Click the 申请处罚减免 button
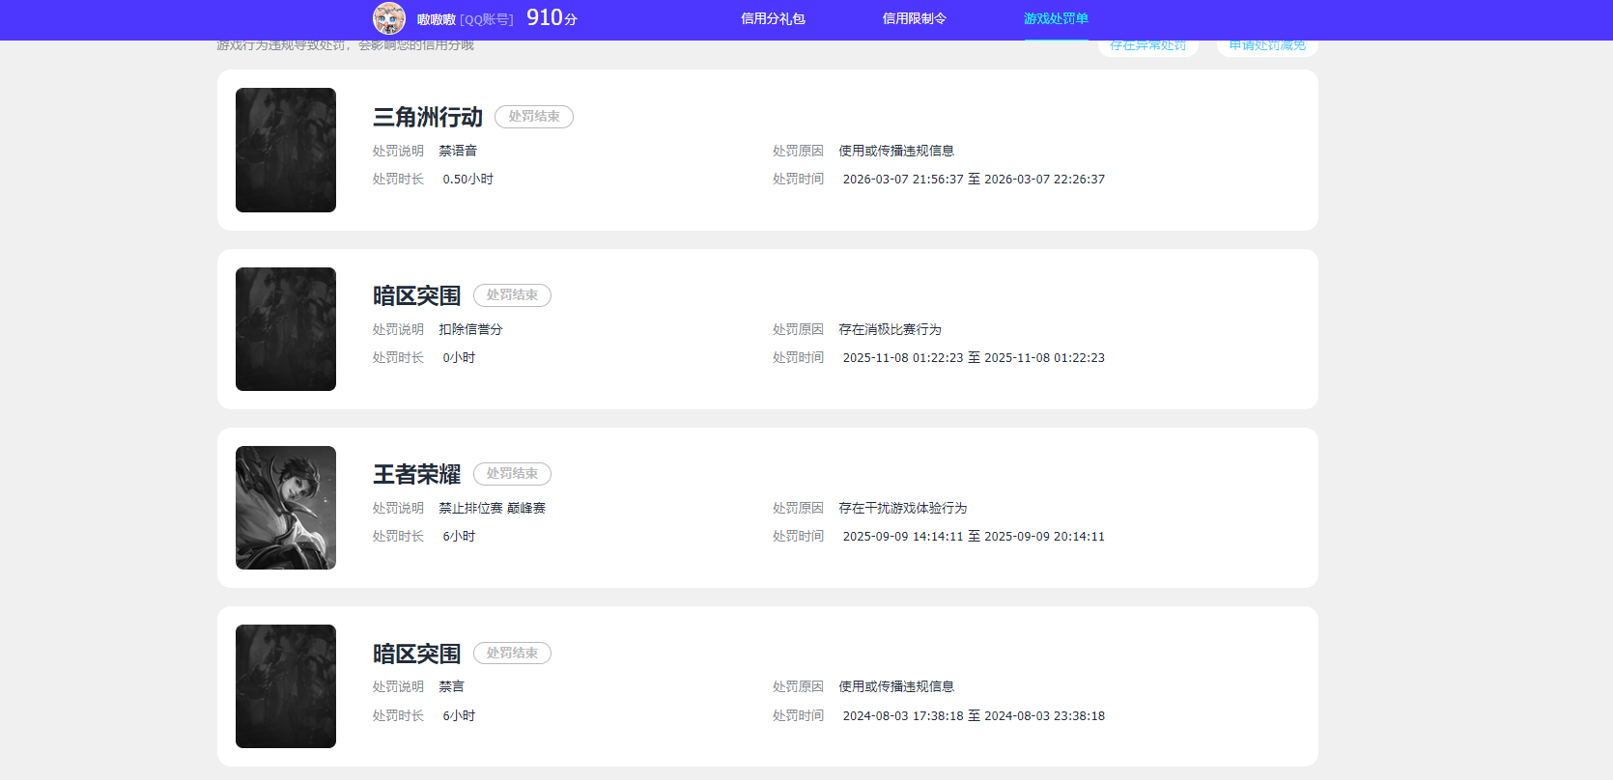 point(1267,46)
